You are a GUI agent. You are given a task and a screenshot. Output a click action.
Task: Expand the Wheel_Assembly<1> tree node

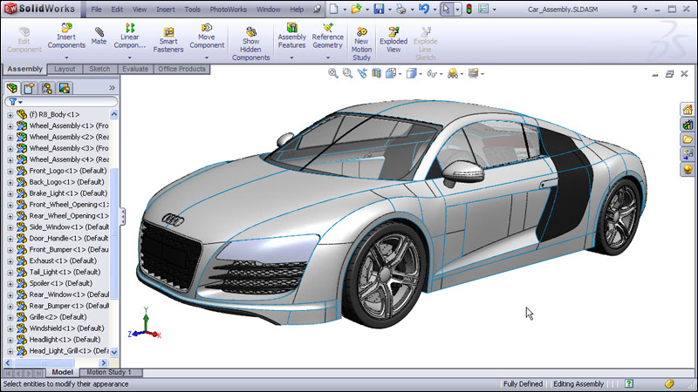(x=10, y=125)
